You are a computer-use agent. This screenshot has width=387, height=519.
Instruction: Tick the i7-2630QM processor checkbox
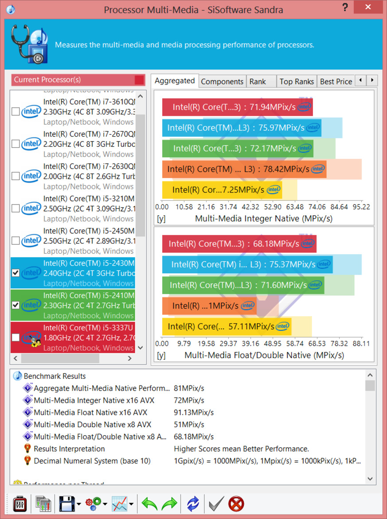[x=16, y=176]
